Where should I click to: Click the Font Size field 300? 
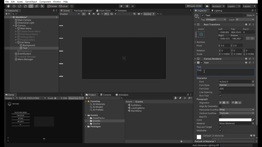(x=237, y=89)
